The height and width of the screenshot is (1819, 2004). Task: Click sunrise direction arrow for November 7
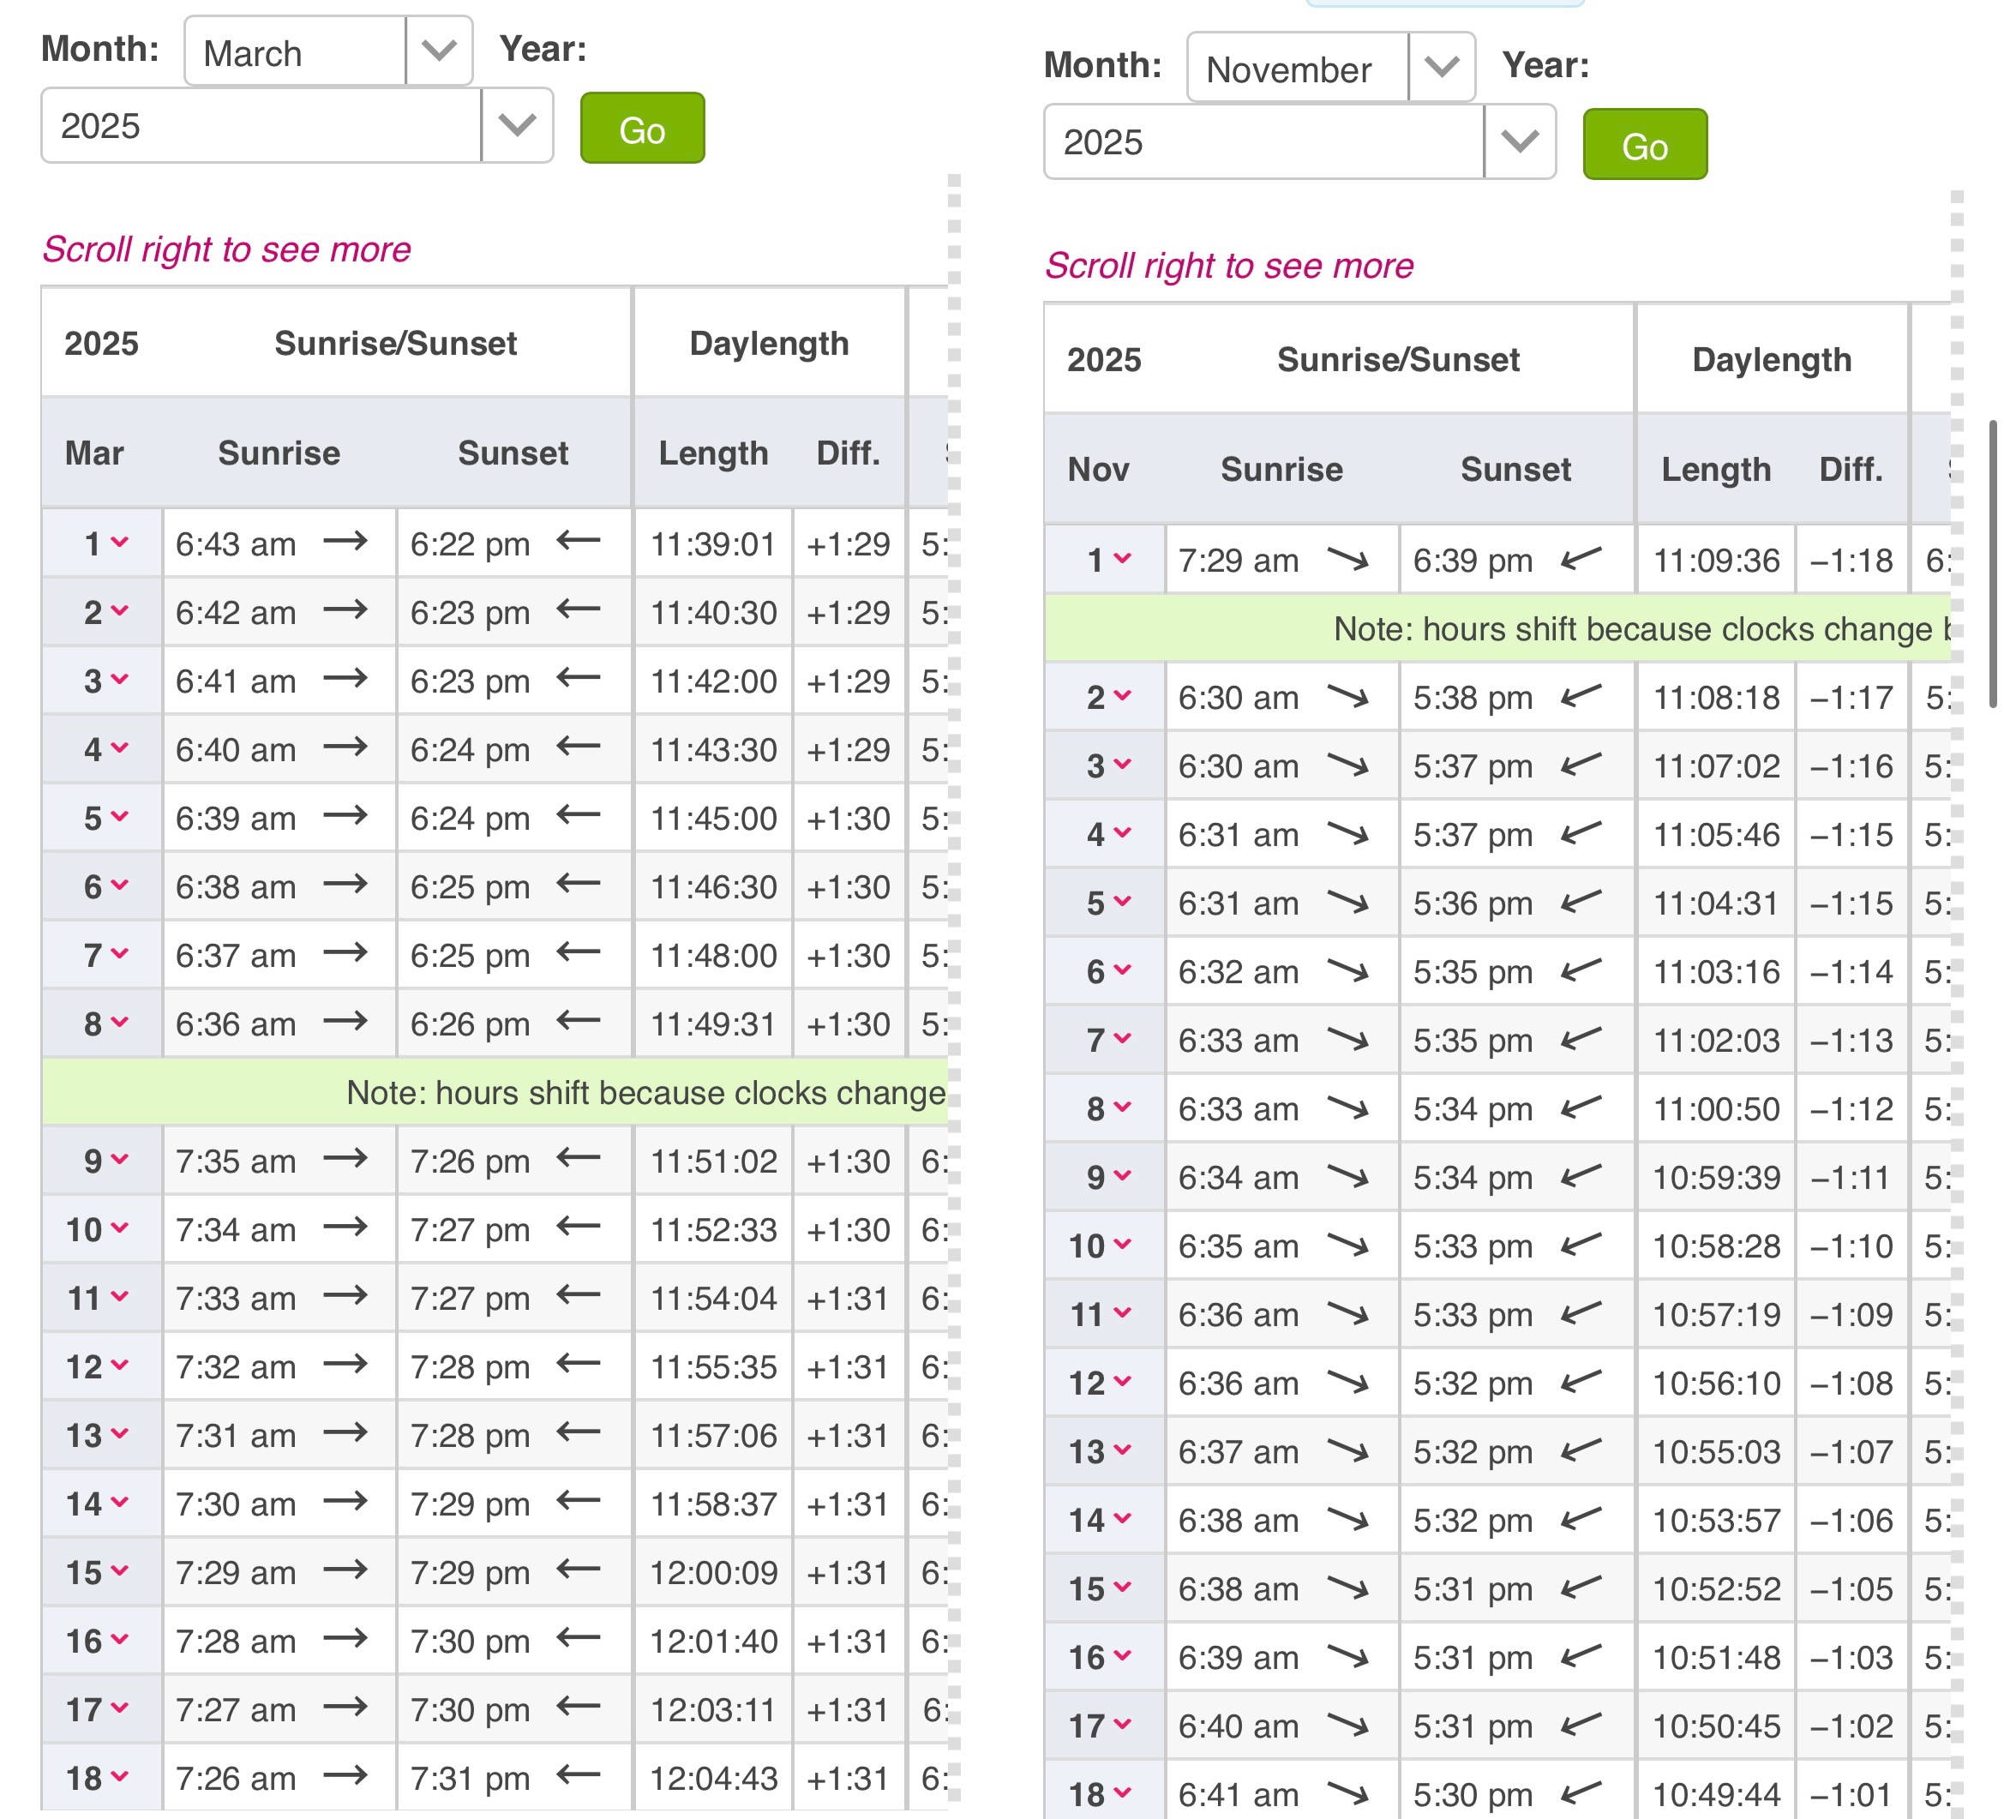(x=1348, y=1039)
